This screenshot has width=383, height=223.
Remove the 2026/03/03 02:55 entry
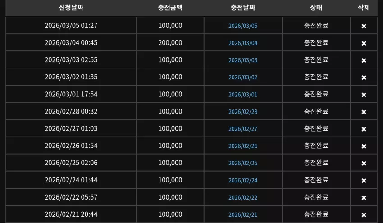(364, 60)
